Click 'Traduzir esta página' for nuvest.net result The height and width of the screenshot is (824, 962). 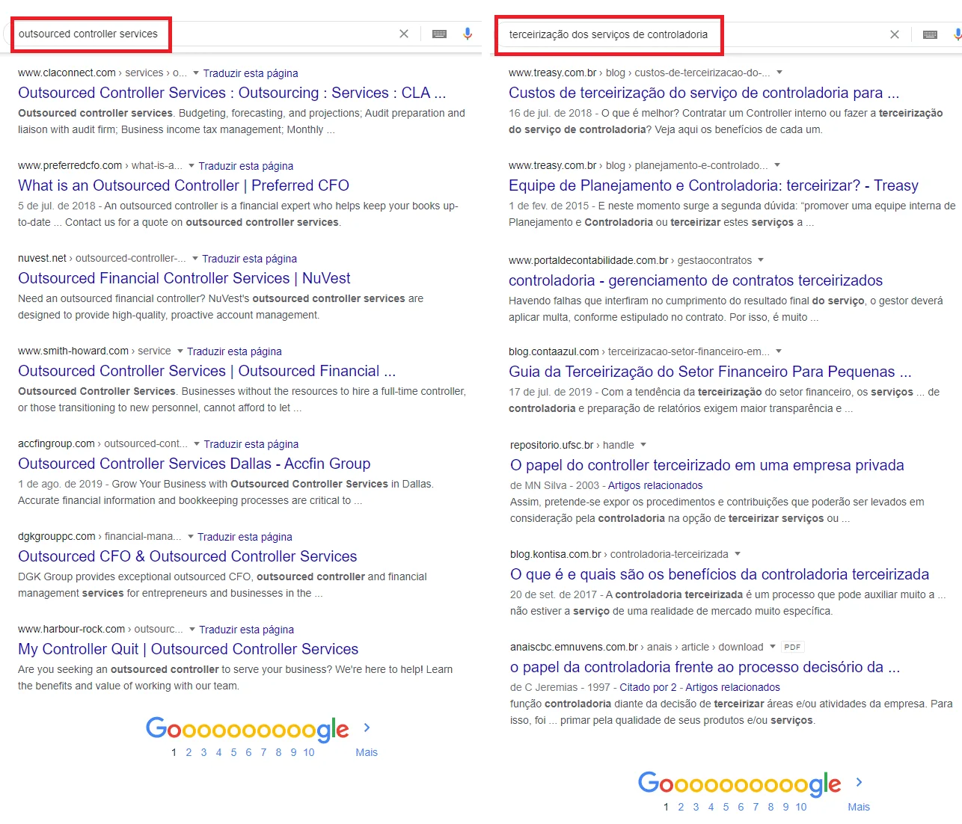tap(249, 259)
